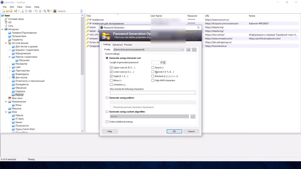
Task: Uncheck the Digits checkbox
Action: [x=111, y=76]
